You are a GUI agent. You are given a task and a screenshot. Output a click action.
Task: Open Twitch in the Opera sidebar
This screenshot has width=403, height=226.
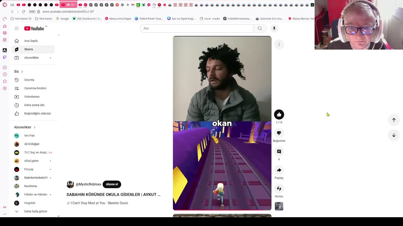point(5,57)
